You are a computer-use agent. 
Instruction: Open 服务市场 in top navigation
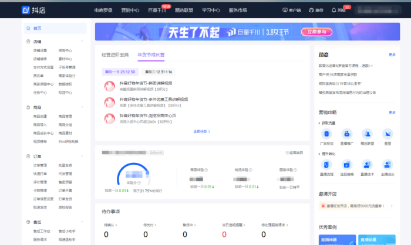tap(238, 10)
